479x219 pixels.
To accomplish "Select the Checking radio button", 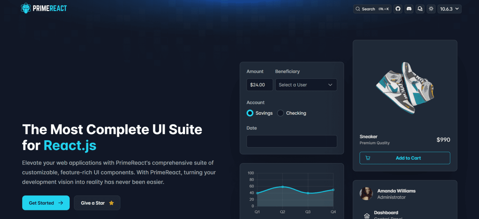I will point(281,113).
